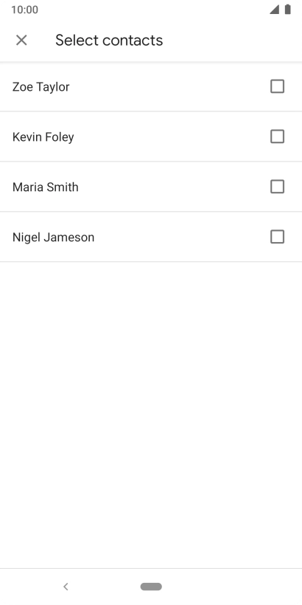This screenshot has height=605, width=302.
Task: Tap the name Zoe Taylor
Action: [41, 87]
